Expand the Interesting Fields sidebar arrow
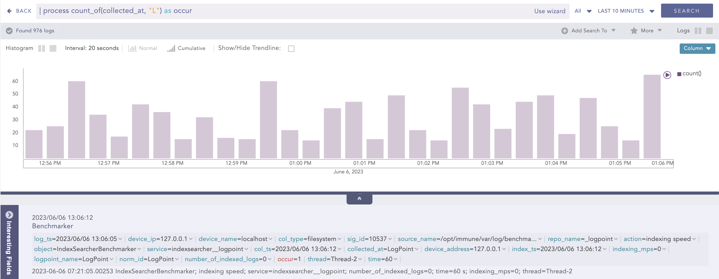The height and width of the screenshot is (279, 719). tap(9, 215)
